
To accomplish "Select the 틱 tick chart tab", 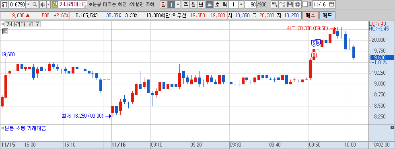I will 225,4.
